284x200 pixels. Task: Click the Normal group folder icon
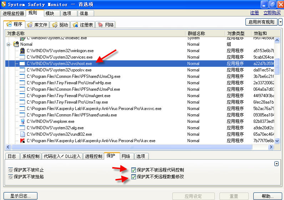tap(16, 44)
